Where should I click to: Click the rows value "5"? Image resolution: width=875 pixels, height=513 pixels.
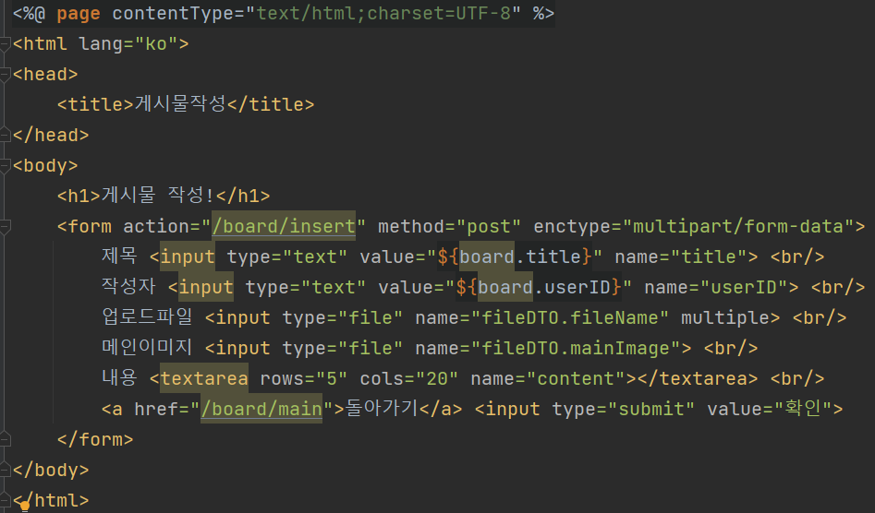tap(332, 379)
